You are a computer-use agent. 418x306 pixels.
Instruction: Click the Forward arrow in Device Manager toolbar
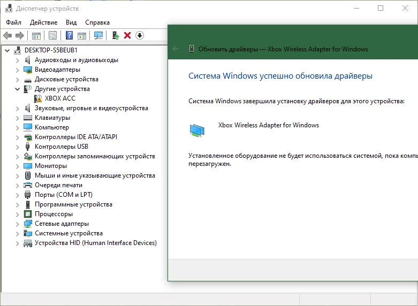tap(20, 35)
